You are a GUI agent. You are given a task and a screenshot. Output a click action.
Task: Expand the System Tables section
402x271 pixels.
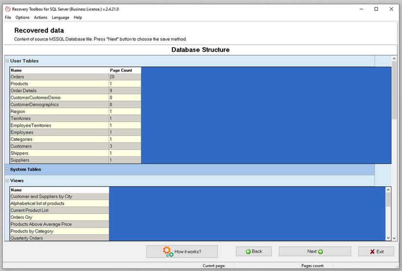[x=7, y=170]
